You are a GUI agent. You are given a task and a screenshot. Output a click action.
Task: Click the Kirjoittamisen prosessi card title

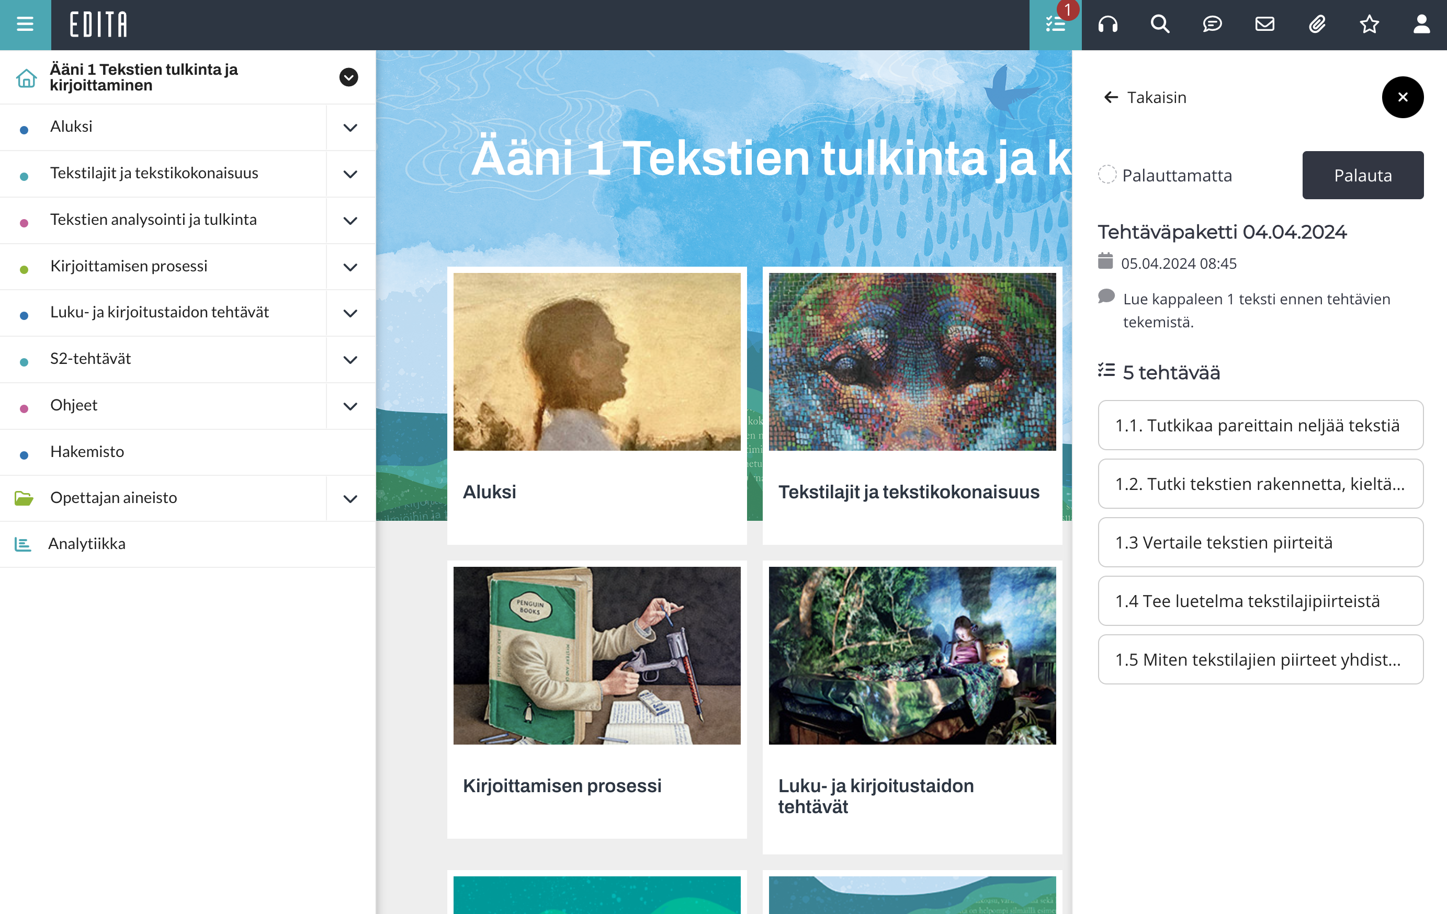click(562, 785)
